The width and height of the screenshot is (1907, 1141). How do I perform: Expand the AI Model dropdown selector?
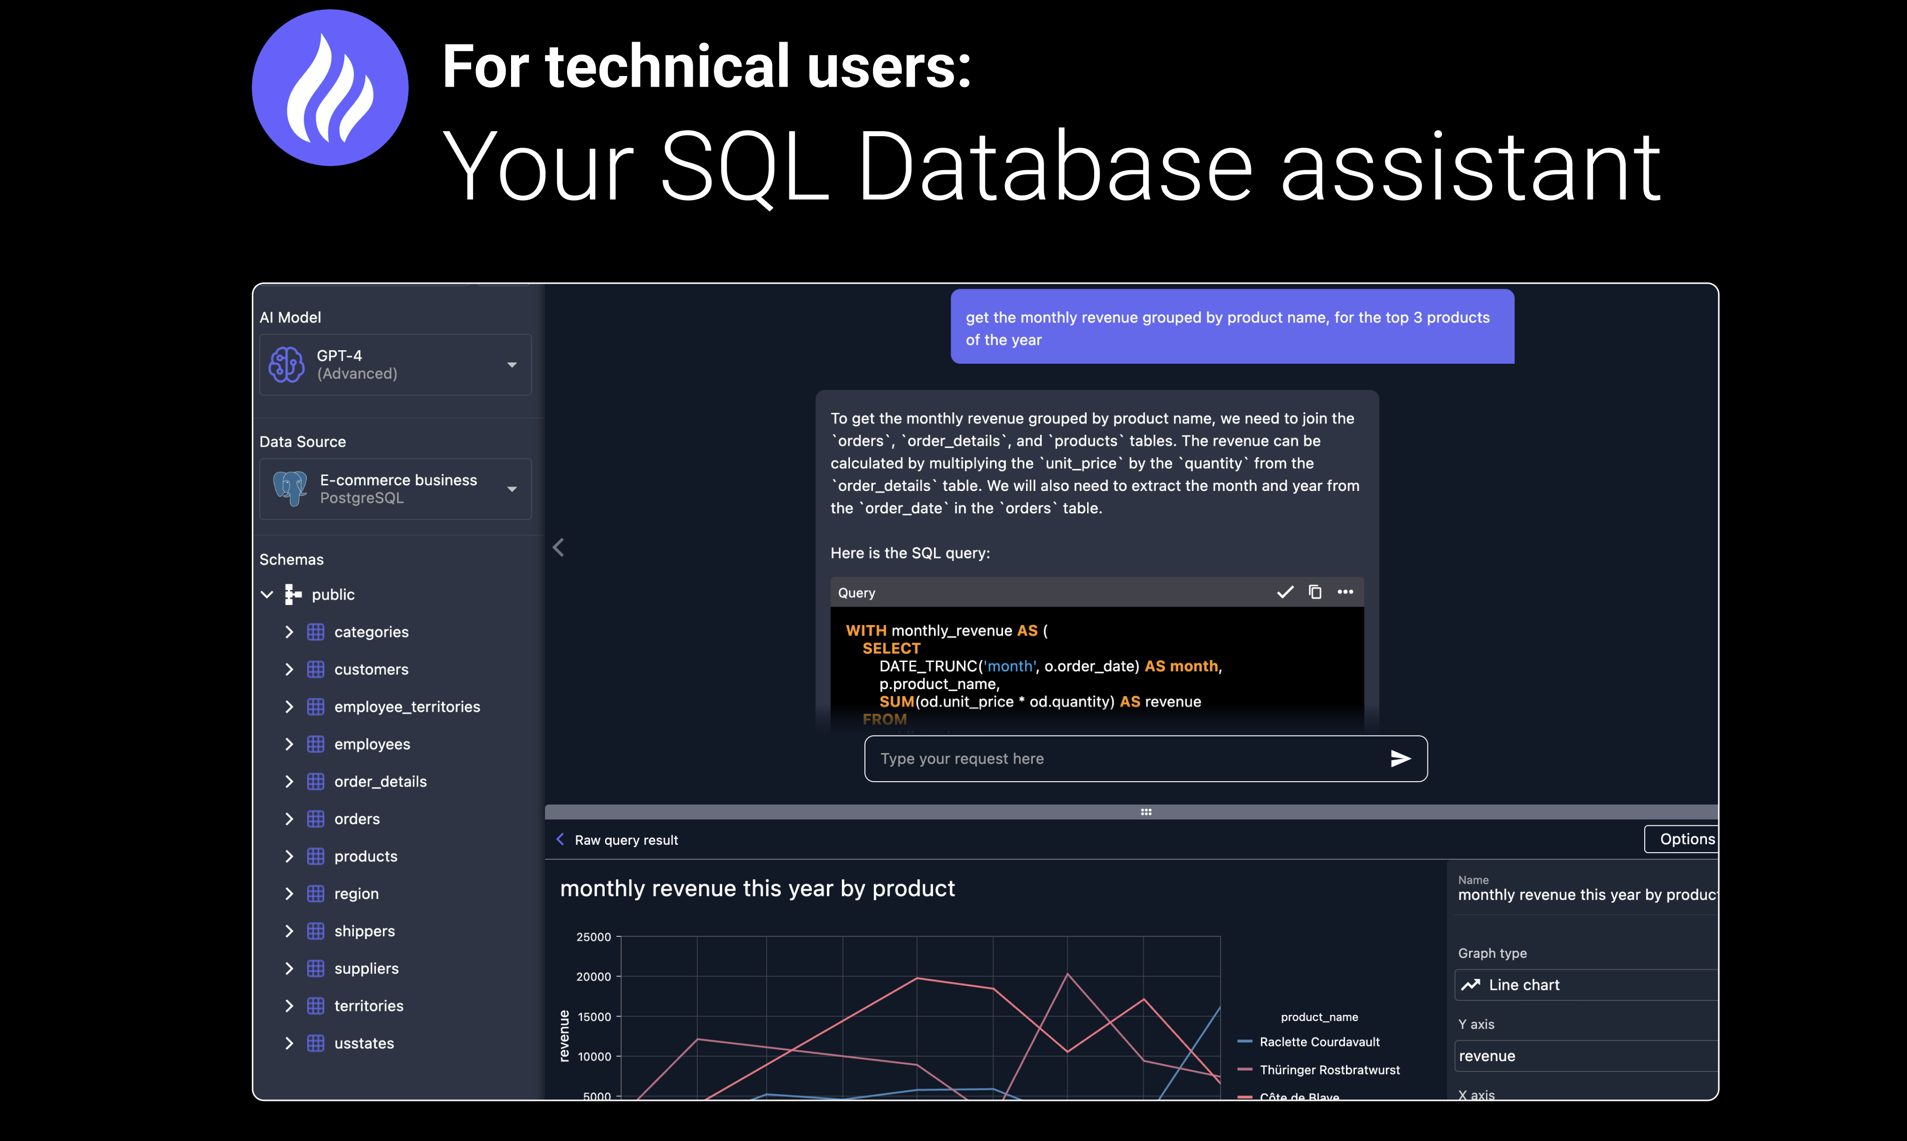514,364
